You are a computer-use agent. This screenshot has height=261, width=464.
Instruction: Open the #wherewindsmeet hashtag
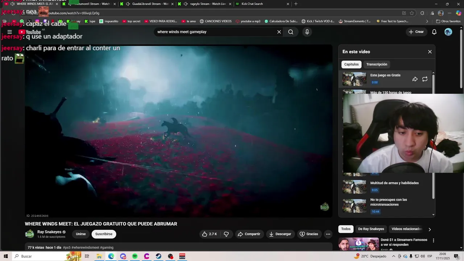85,248
